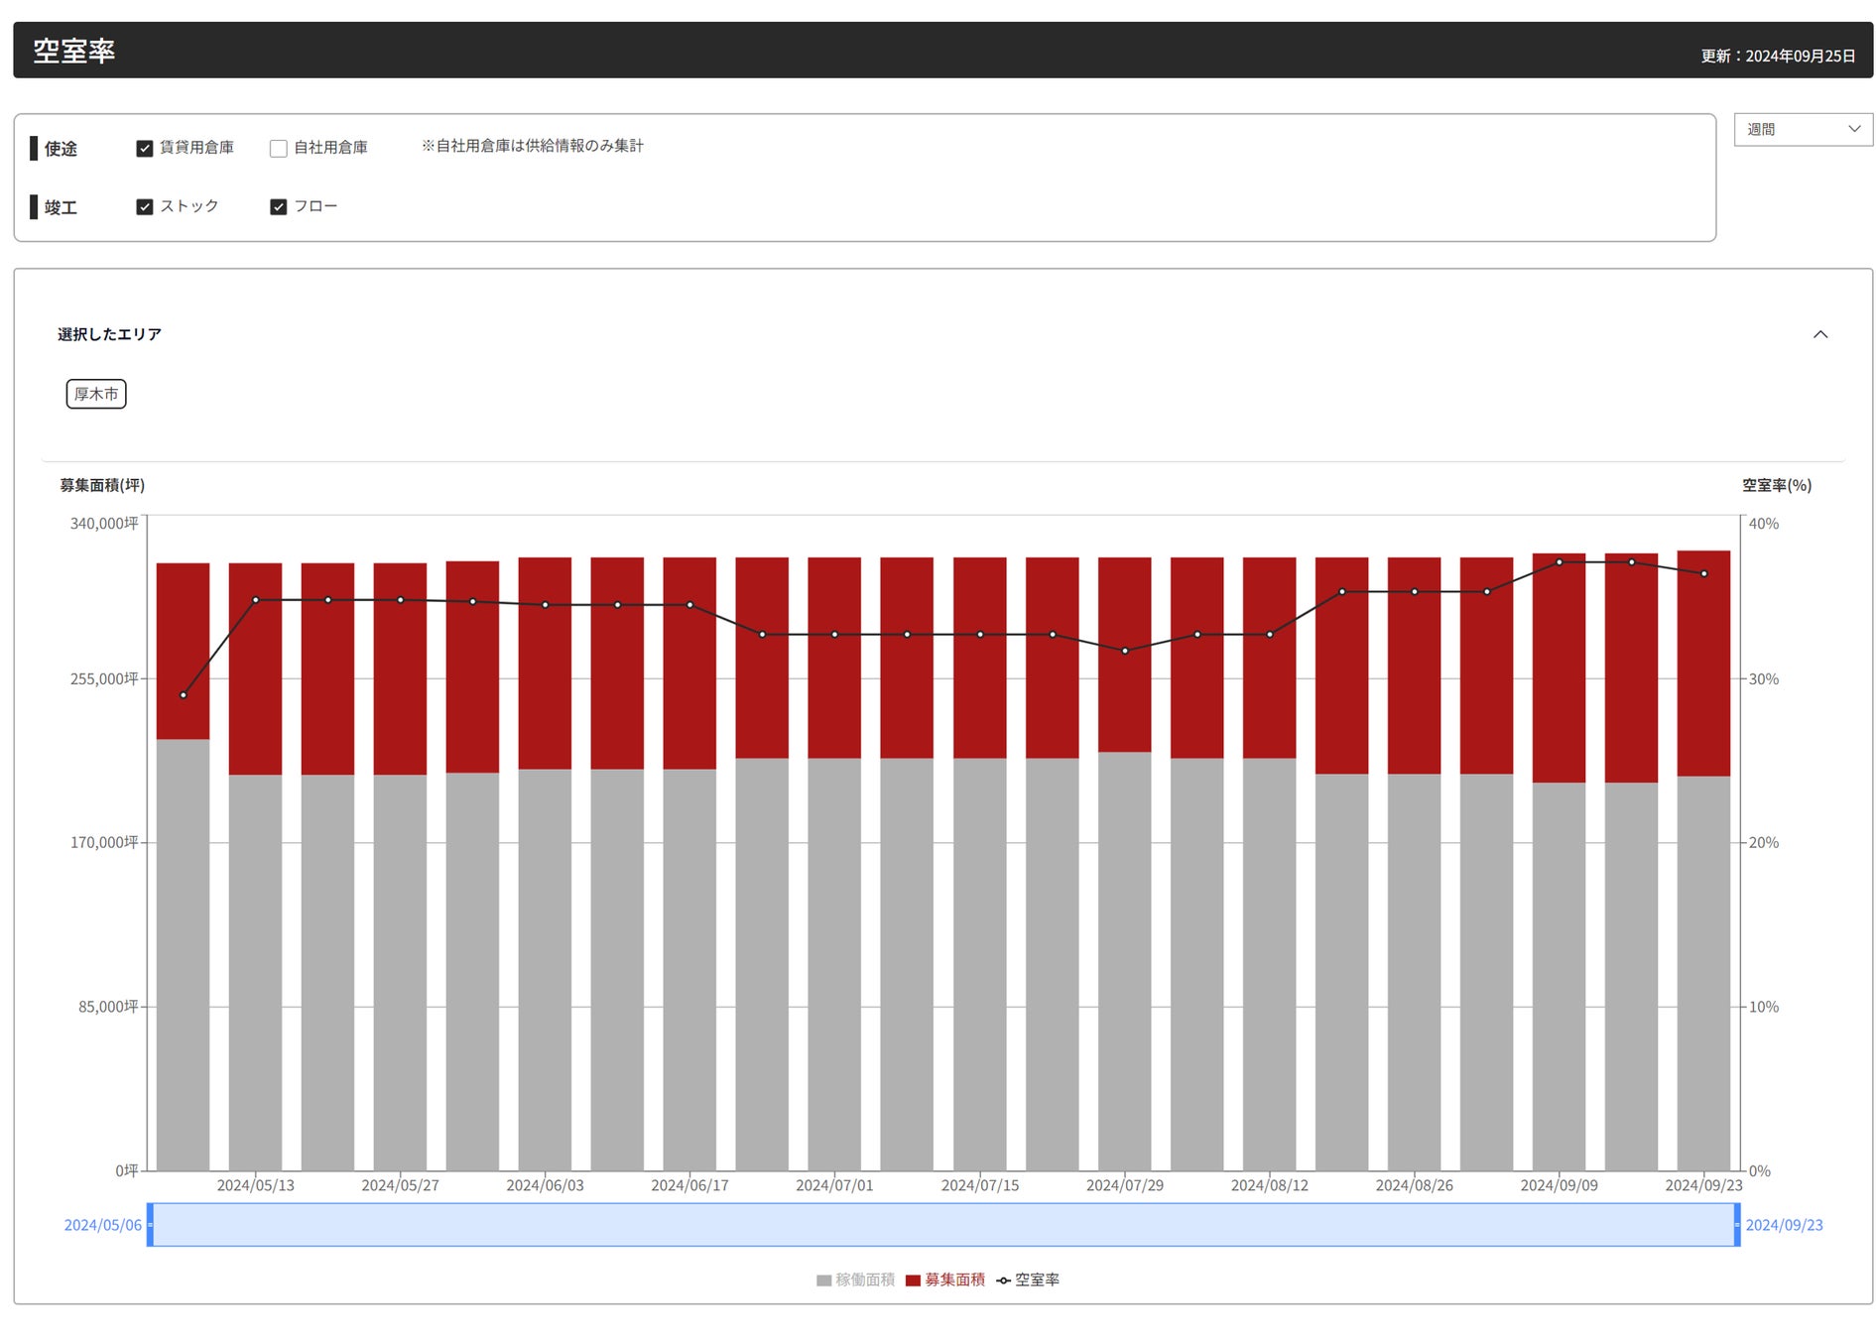Click the 2024/09/23 end date label

[x=1784, y=1225]
